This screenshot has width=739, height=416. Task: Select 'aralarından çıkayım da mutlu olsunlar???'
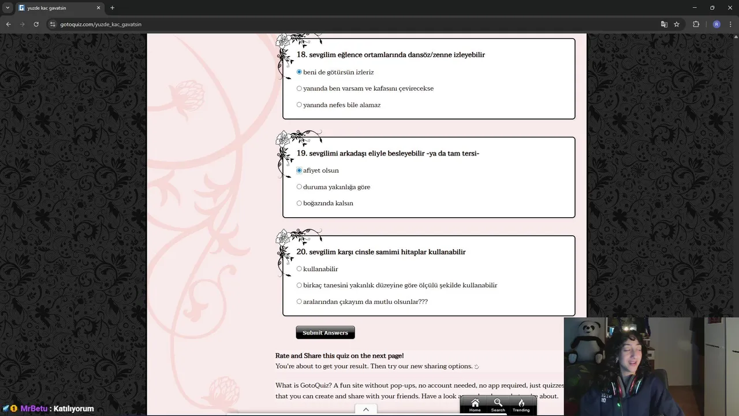click(299, 302)
